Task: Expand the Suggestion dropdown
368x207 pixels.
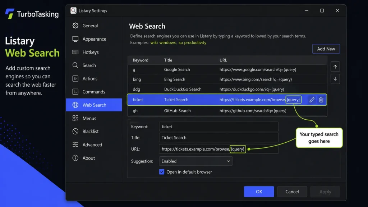Action: (195, 161)
